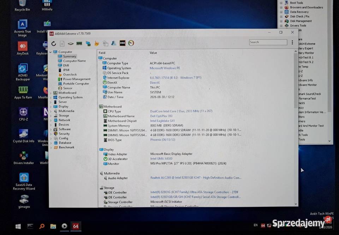Viewport: 339px width, 235px height.
Task: Open the Drivers Installer desktop icon
Action: 24,158
